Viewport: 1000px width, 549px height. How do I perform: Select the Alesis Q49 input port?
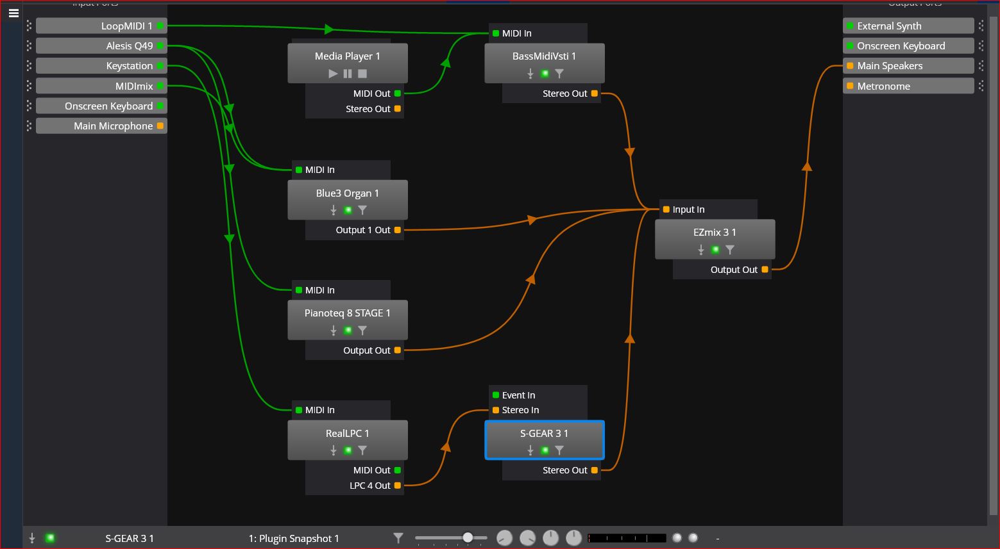pyautogui.click(x=101, y=45)
